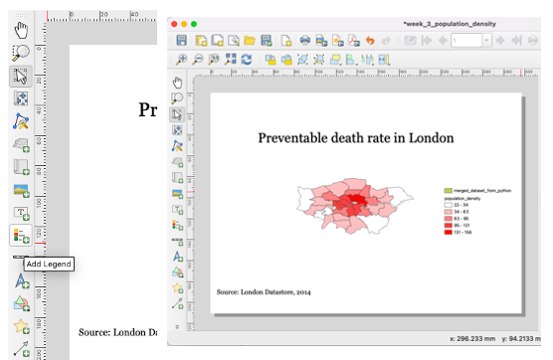Screen dimensions: 553x360
Task: Click the white '22 - 34' legend swatch
Action: pyautogui.click(x=448, y=205)
